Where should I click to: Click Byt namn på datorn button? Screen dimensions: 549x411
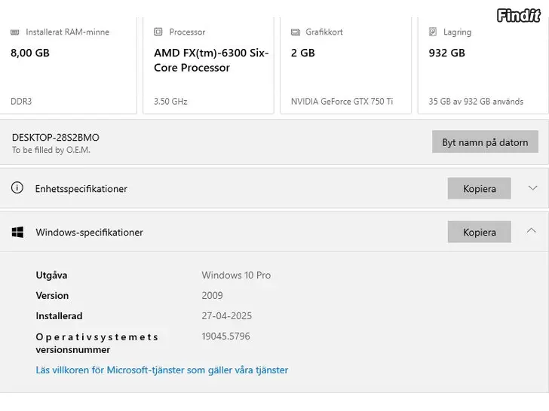click(485, 142)
